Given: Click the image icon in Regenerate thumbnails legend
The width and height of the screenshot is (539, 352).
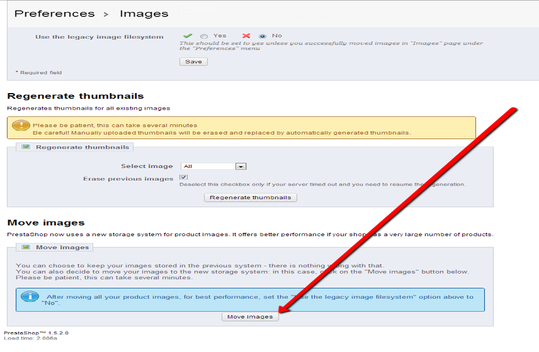Looking at the screenshot, I should click(x=26, y=147).
